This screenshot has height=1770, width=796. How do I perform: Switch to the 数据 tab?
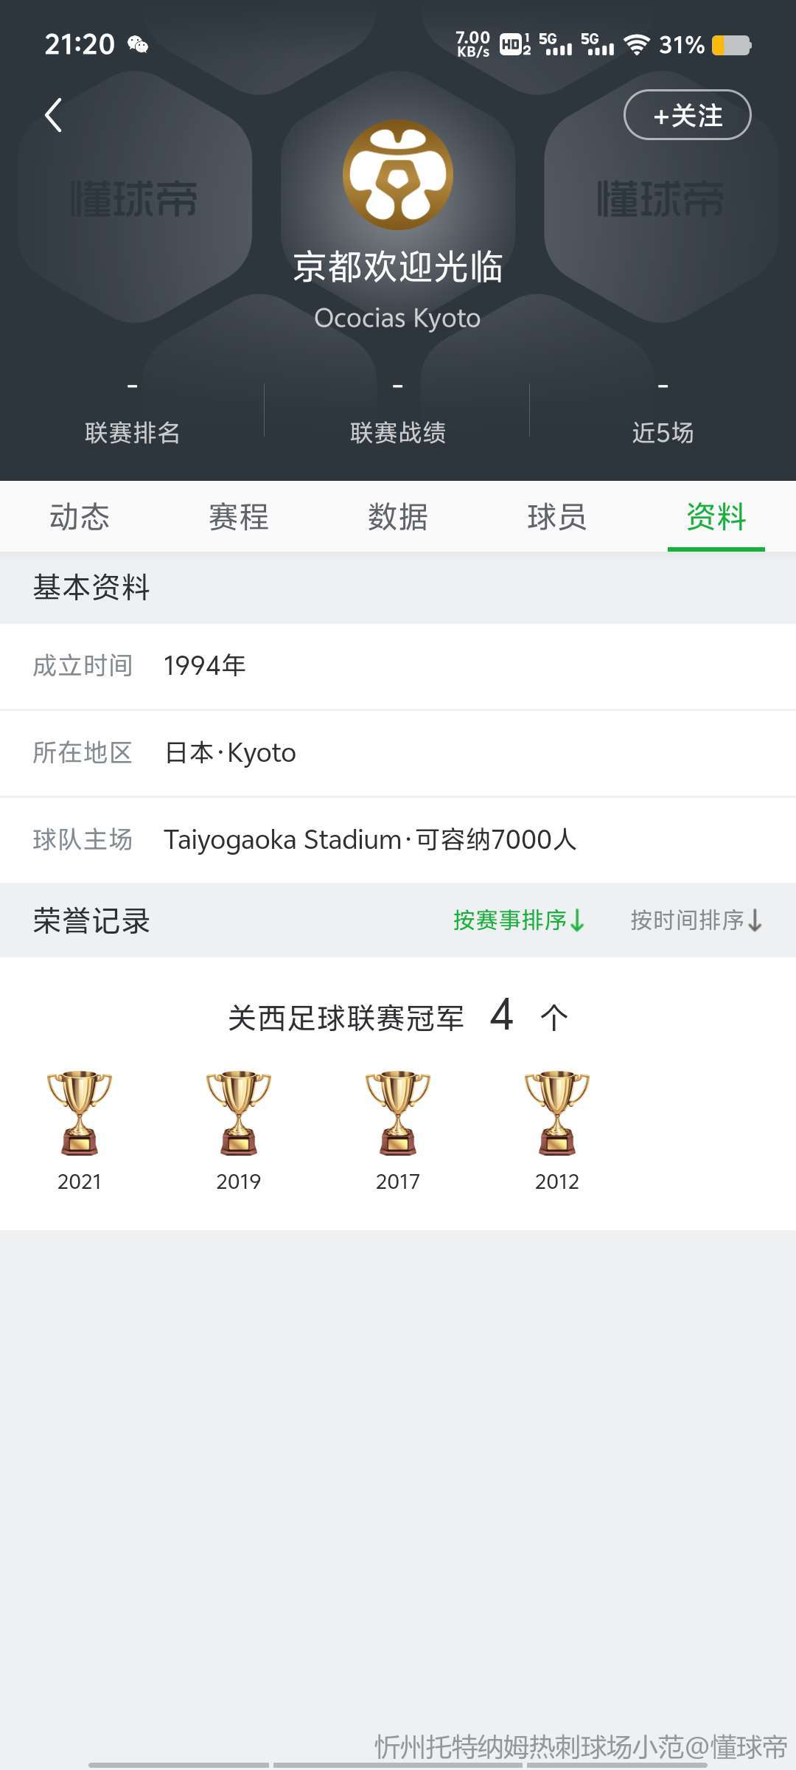click(398, 517)
